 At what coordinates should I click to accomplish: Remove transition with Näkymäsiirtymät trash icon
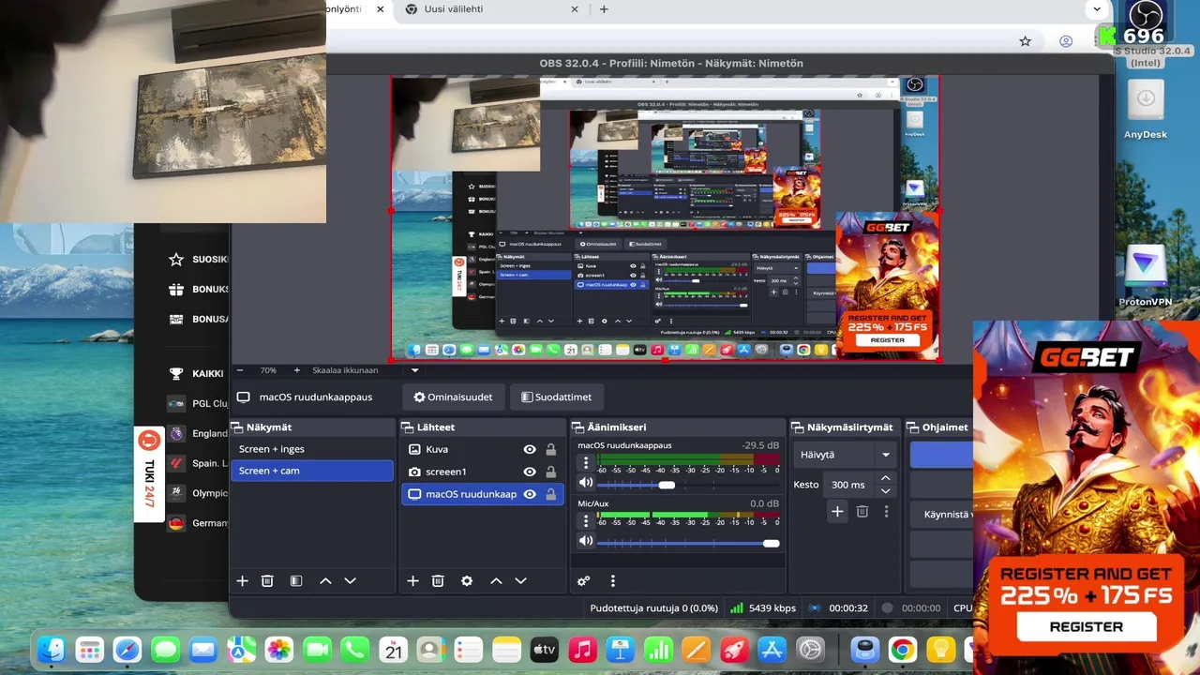point(862,511)
